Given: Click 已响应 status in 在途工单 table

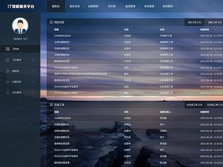Looking at the screenshot, I should (127, 118).
